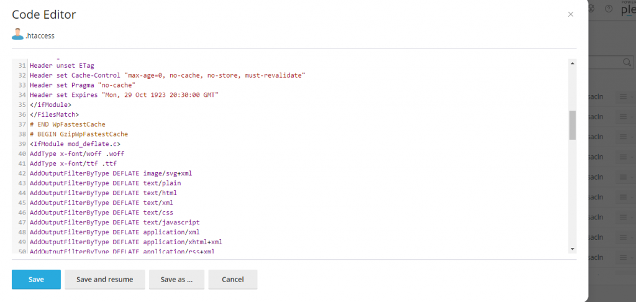636x302 pixels.
Task: Cancel editing in the Code Editor
Action: coord(233,279)
